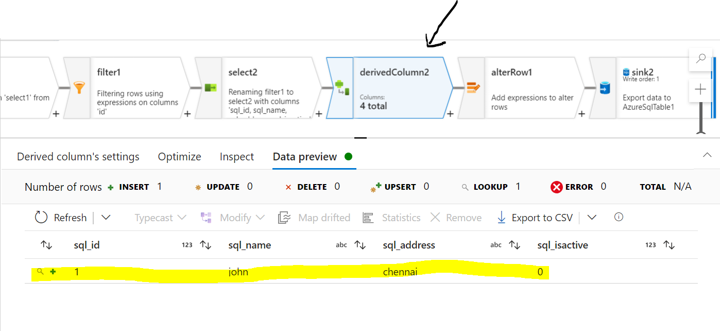720x331 pixels.
Task: Open the Inspect tab
Action: click(x=236, y=156)
